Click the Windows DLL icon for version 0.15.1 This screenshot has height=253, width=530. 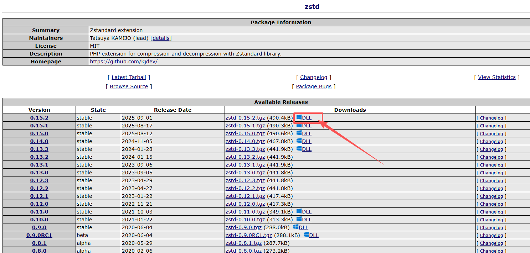coord(299,125)
